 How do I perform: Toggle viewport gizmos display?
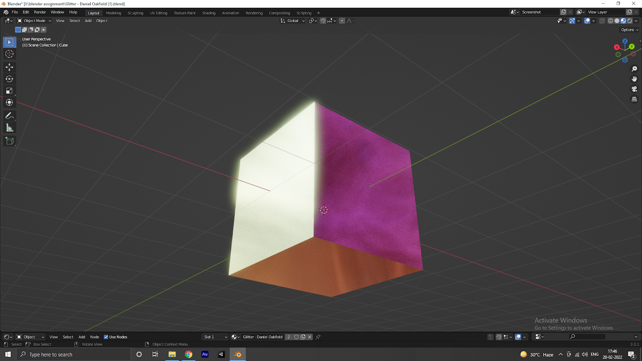click(572, 21)
